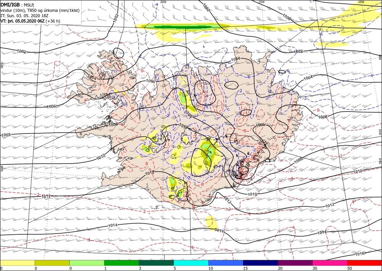Select the pink legend swatch above 30

[330, 263]
